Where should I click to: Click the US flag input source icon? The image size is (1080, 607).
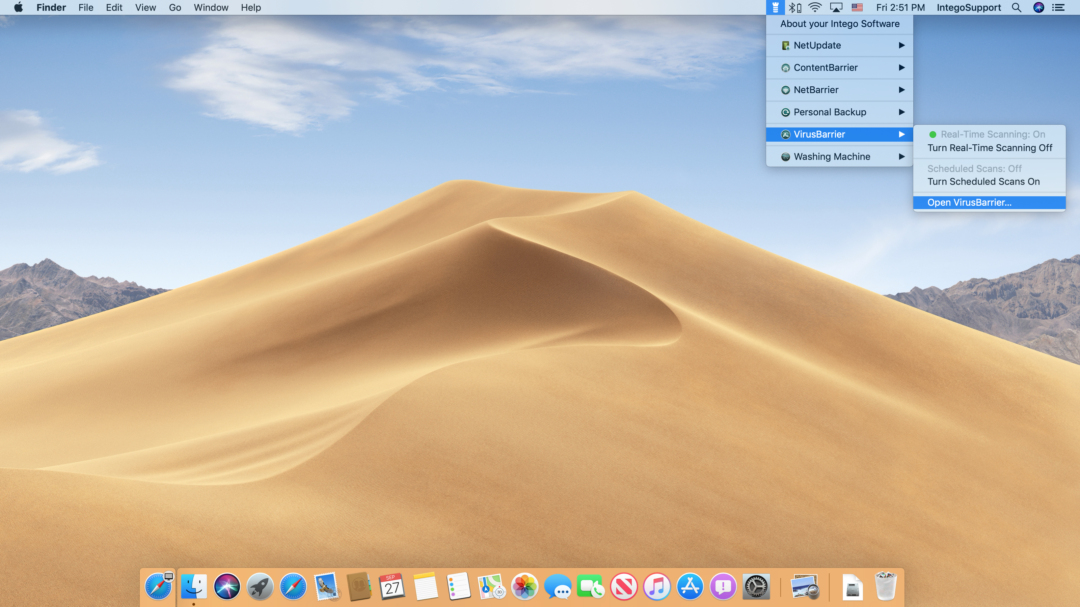[857, 7]
